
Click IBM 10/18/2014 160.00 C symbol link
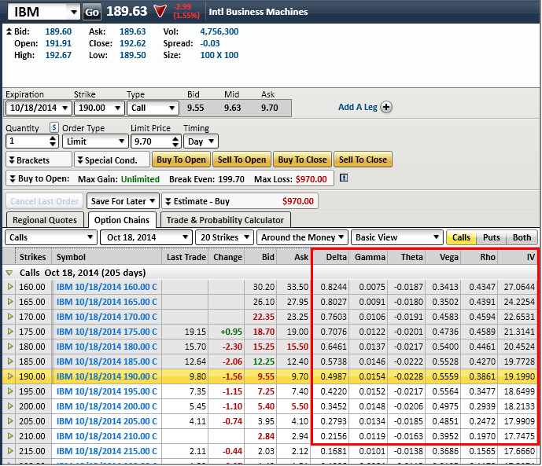tap(107, 287)
